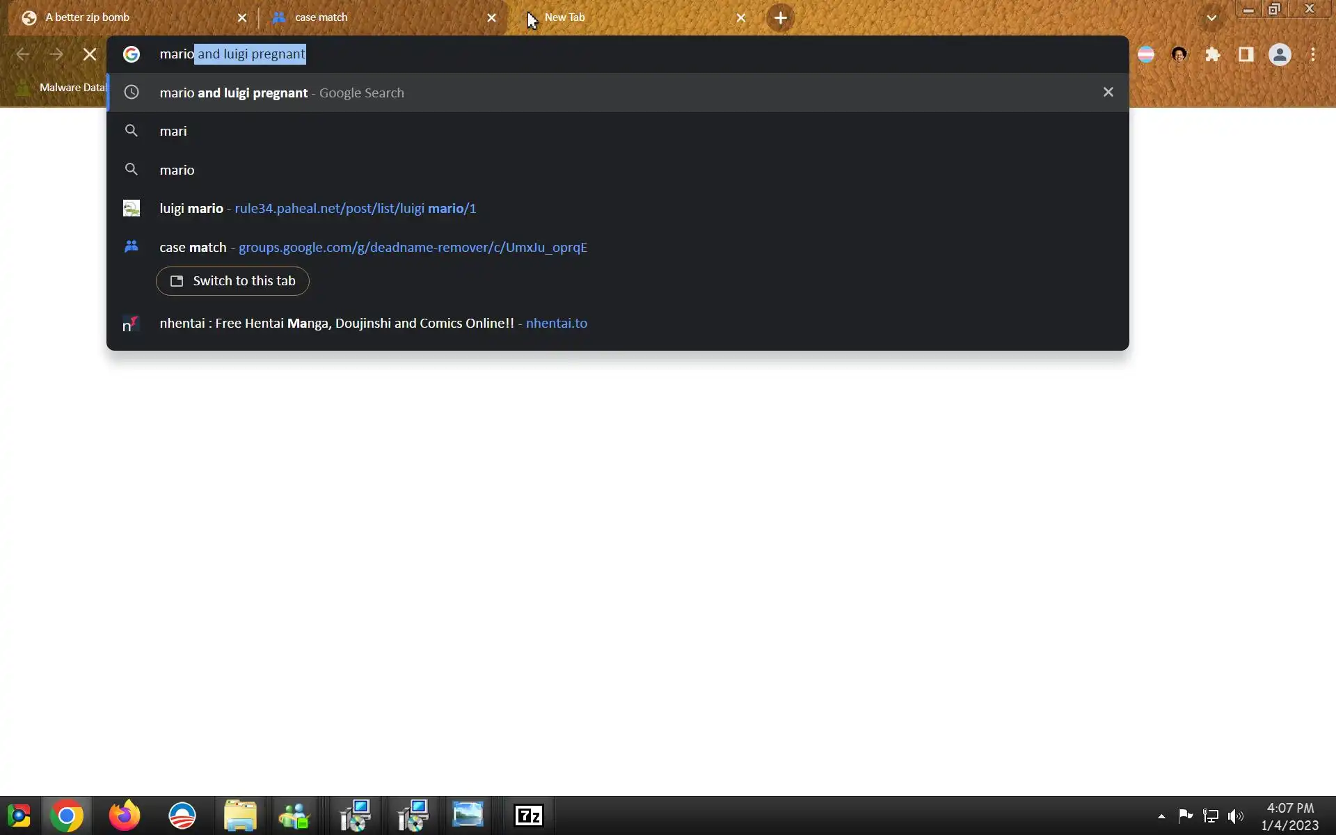Launch 7-Zip from the taskbar
Image resolution: width=1336 pixels, height=835 pixels.
click(528, 815)
